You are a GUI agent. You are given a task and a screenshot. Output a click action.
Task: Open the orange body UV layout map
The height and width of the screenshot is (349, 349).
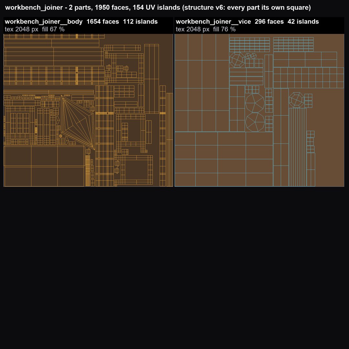pyautogui.click(x=88, y=110)
